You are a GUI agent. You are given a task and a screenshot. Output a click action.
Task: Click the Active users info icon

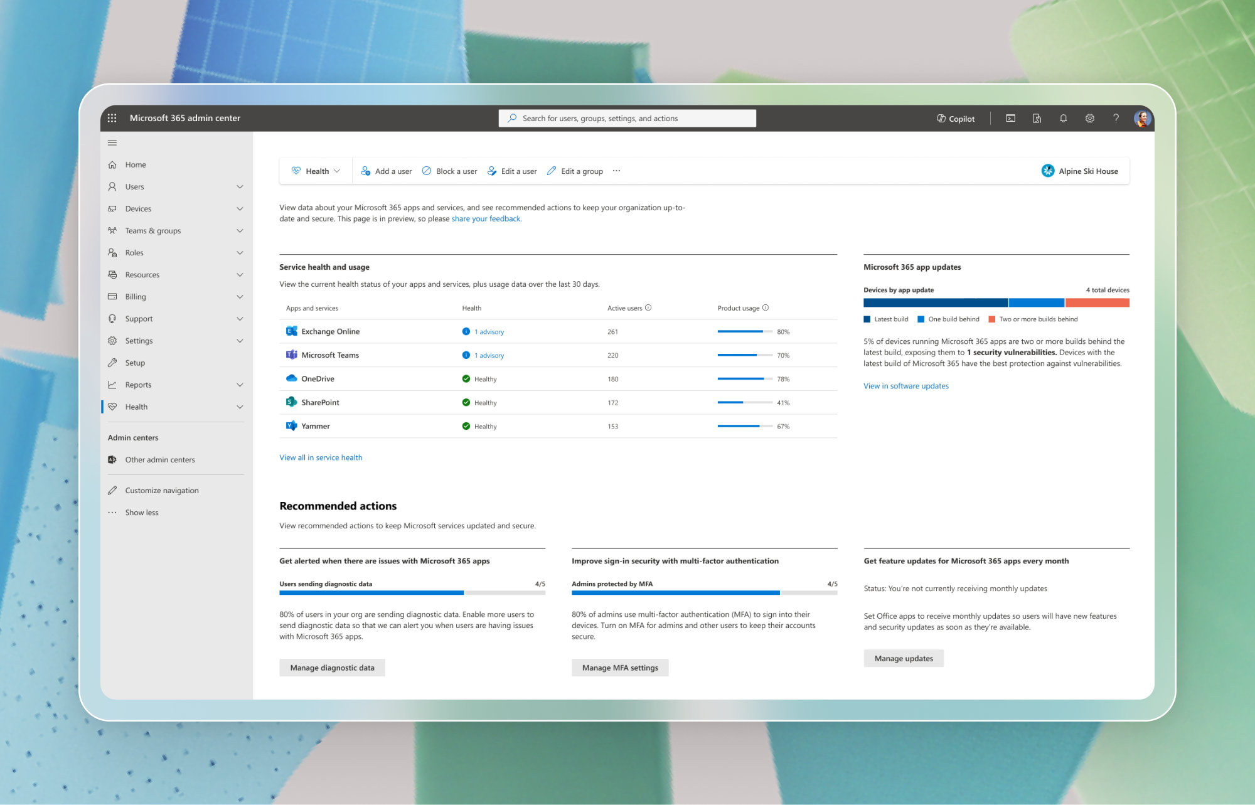coord(648,307)
